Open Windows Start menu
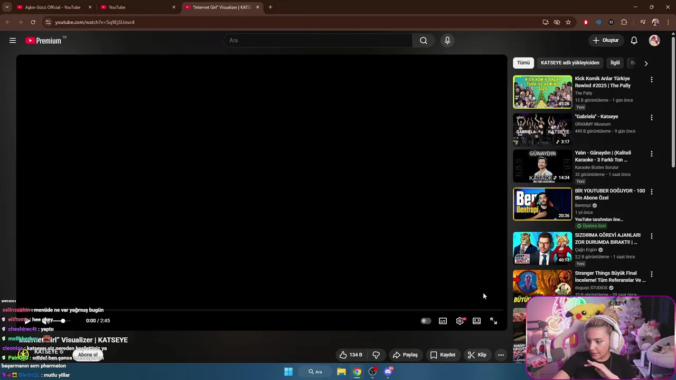 [288, 372]
